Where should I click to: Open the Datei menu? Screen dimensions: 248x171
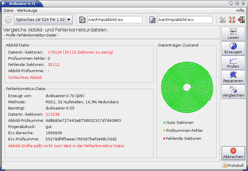click(x=9, y=10)
